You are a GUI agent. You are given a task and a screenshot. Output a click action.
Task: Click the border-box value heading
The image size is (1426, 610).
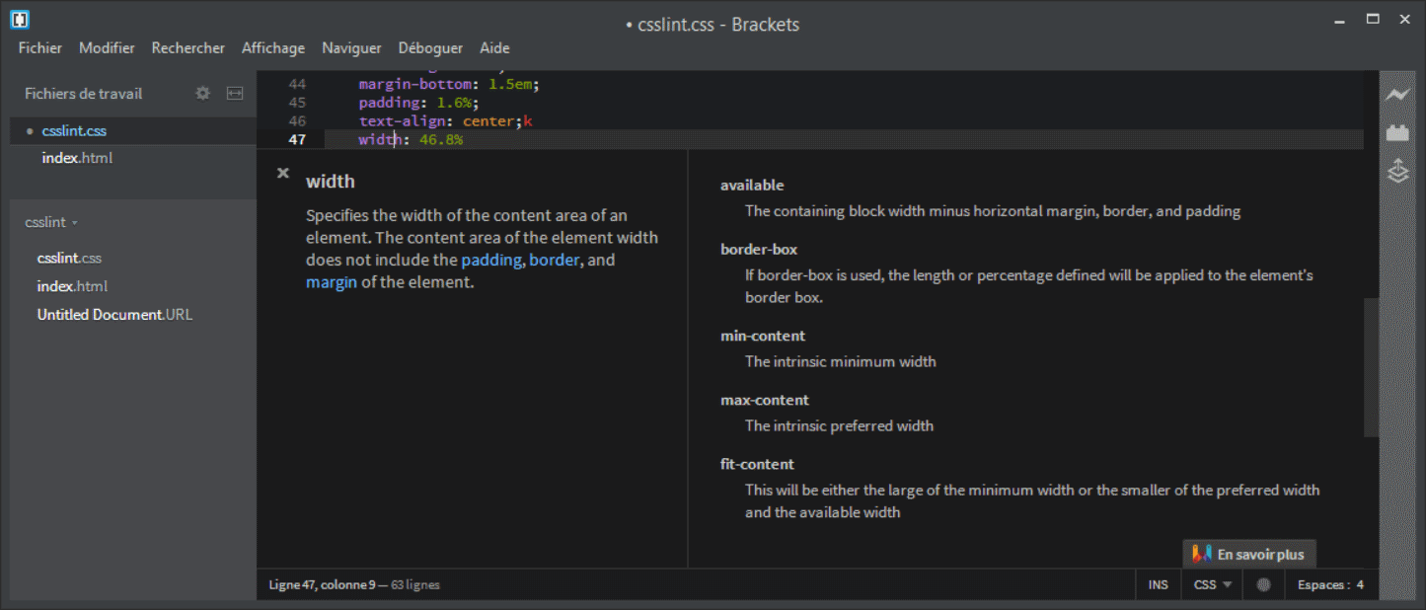(759, 249)
